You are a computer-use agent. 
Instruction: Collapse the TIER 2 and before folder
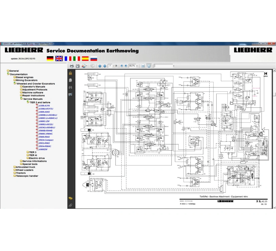pos(39,102)
